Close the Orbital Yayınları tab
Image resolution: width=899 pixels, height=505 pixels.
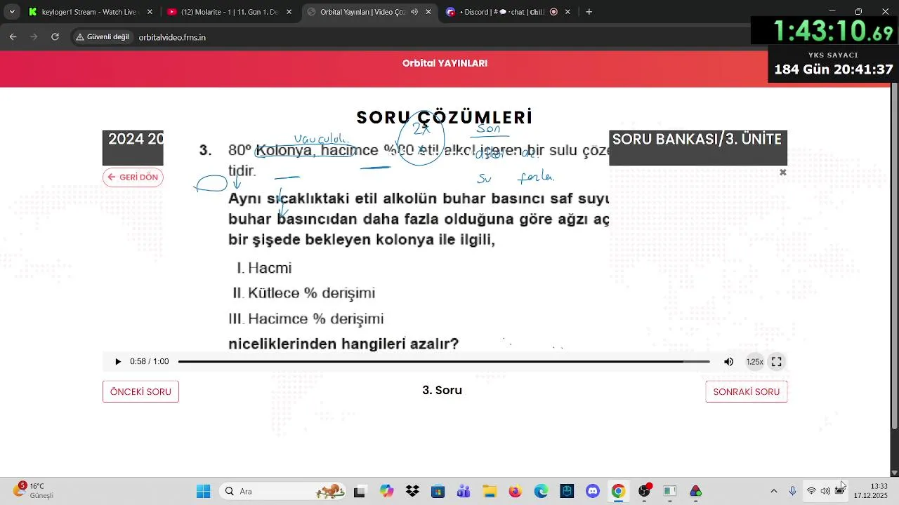click(x=428, y=12)
